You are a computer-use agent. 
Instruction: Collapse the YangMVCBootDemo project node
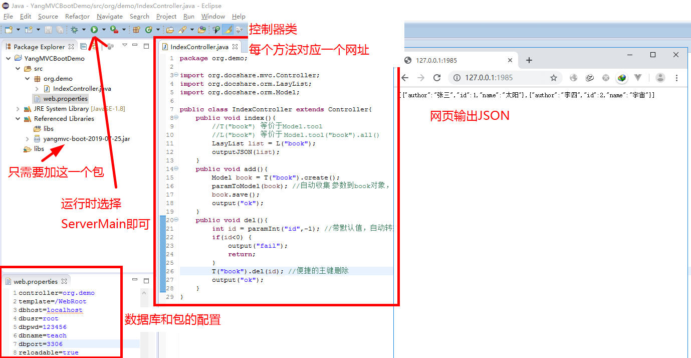9,58
